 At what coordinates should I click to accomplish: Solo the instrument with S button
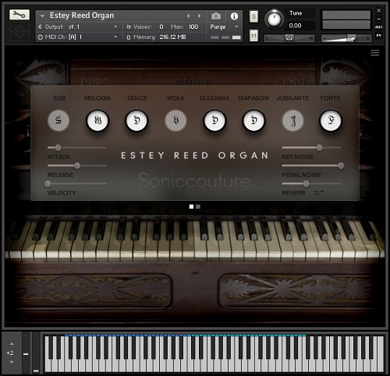pyautogui.click(x=253, y=16)
